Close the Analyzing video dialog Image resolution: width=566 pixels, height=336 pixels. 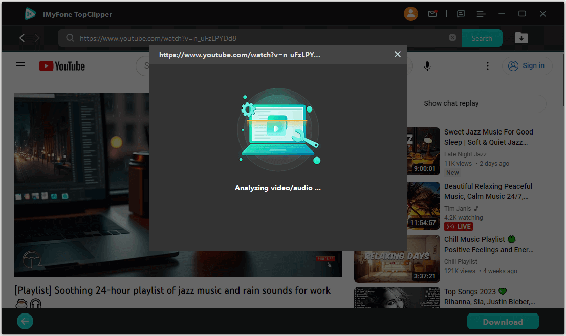point(397,54)
